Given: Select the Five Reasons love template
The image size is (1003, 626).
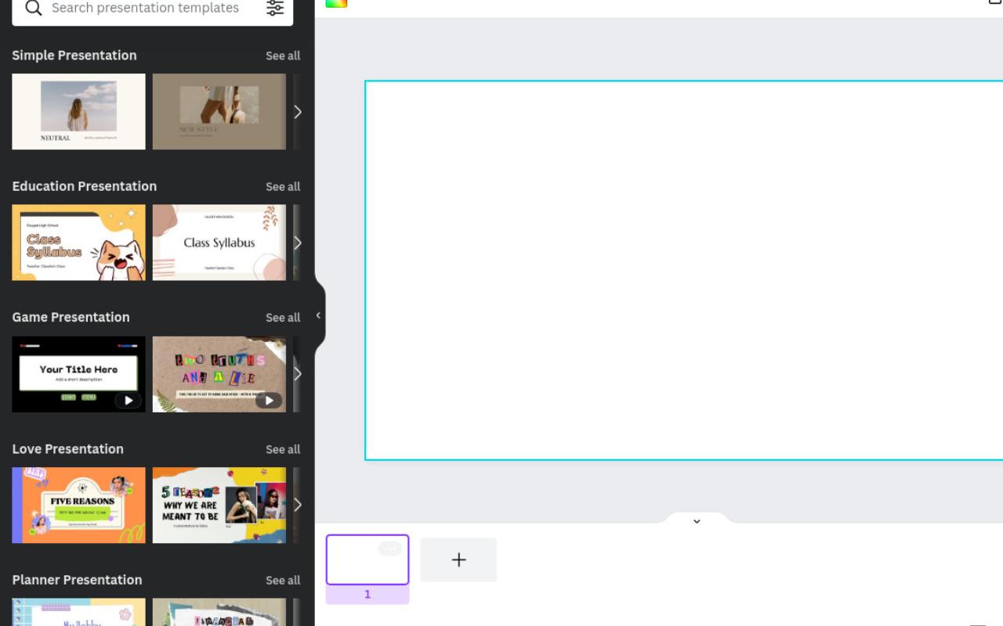Looking at the screenshot, I should 78,505.
